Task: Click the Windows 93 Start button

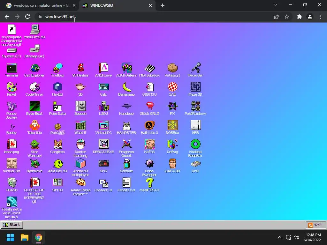Action: pos(12,225)
